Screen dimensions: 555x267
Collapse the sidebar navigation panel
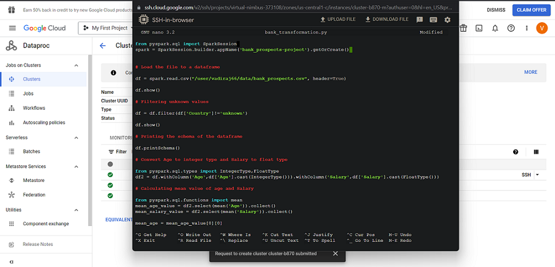11,262
